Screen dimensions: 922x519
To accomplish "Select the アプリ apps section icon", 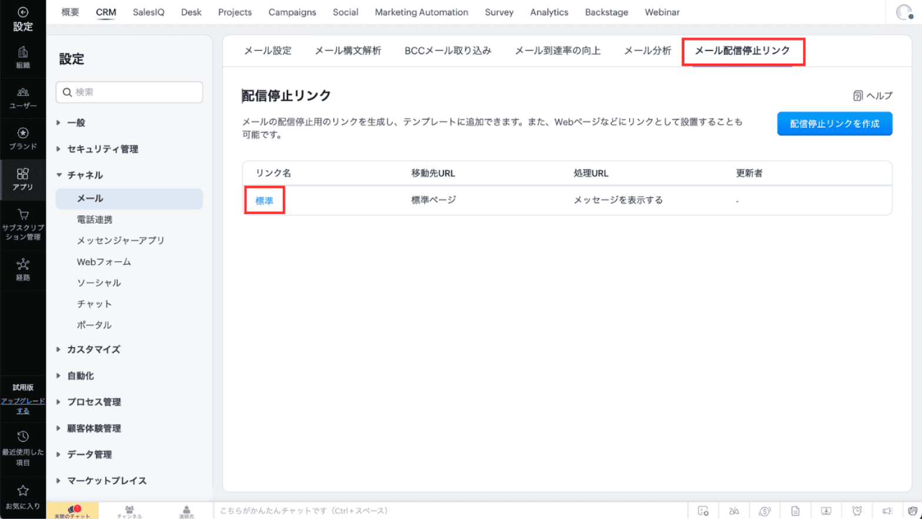I will 23,174.
